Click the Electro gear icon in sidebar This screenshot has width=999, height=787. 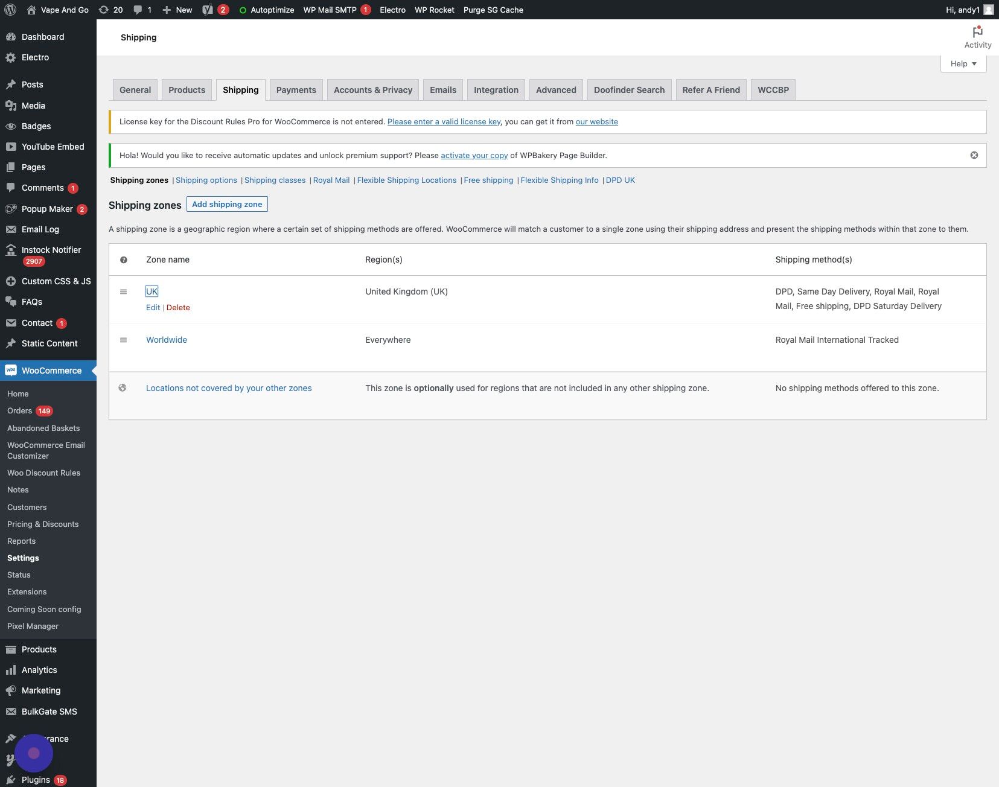(11, 58)
